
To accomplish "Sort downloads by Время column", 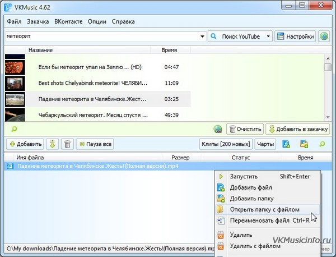I will (x=306, y=158).
